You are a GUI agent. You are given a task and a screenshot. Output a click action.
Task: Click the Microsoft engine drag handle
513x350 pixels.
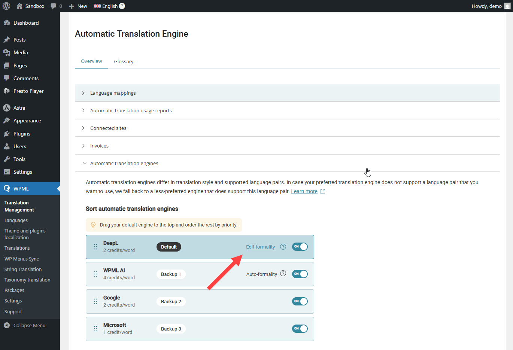pyautogui.click(x=95, y=329)
